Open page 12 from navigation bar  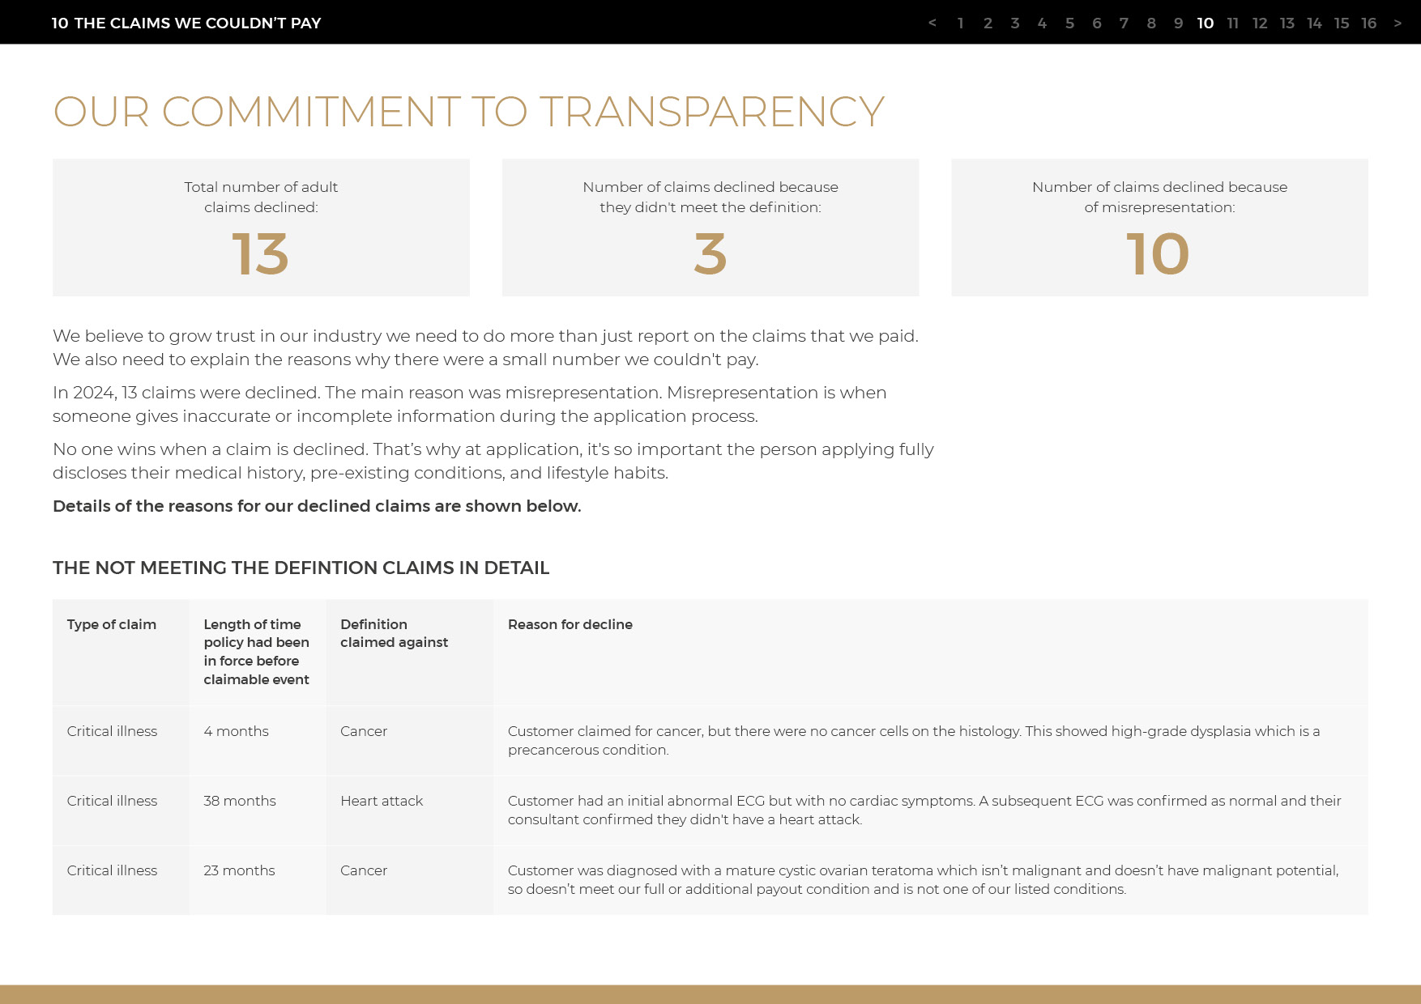pyautogui.click(x=1260, y=23)
